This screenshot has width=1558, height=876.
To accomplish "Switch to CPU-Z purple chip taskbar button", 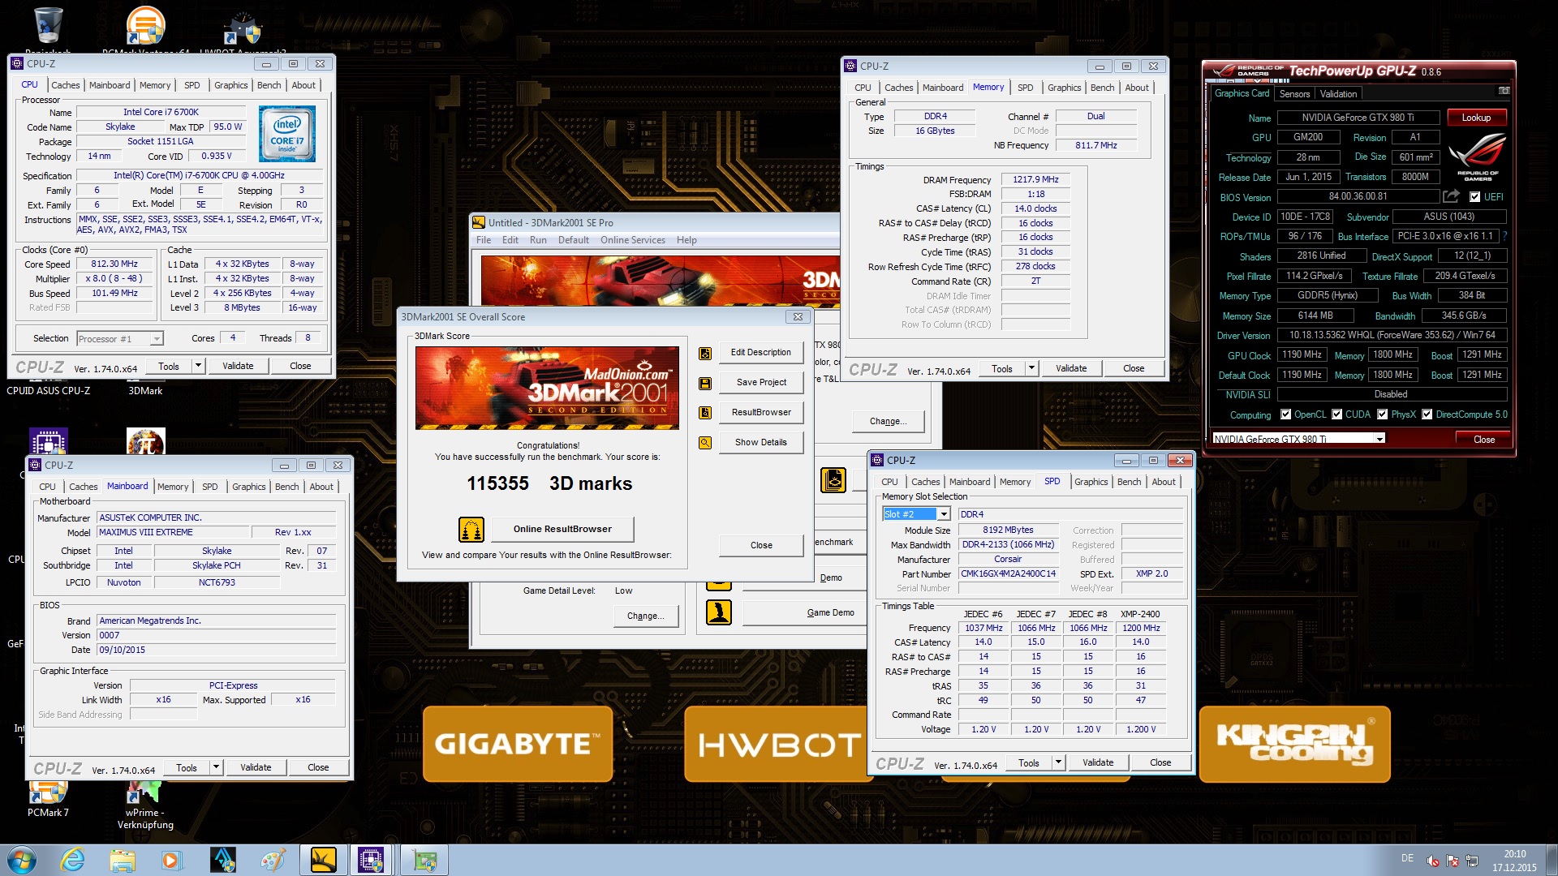I will tap(372, 860).
